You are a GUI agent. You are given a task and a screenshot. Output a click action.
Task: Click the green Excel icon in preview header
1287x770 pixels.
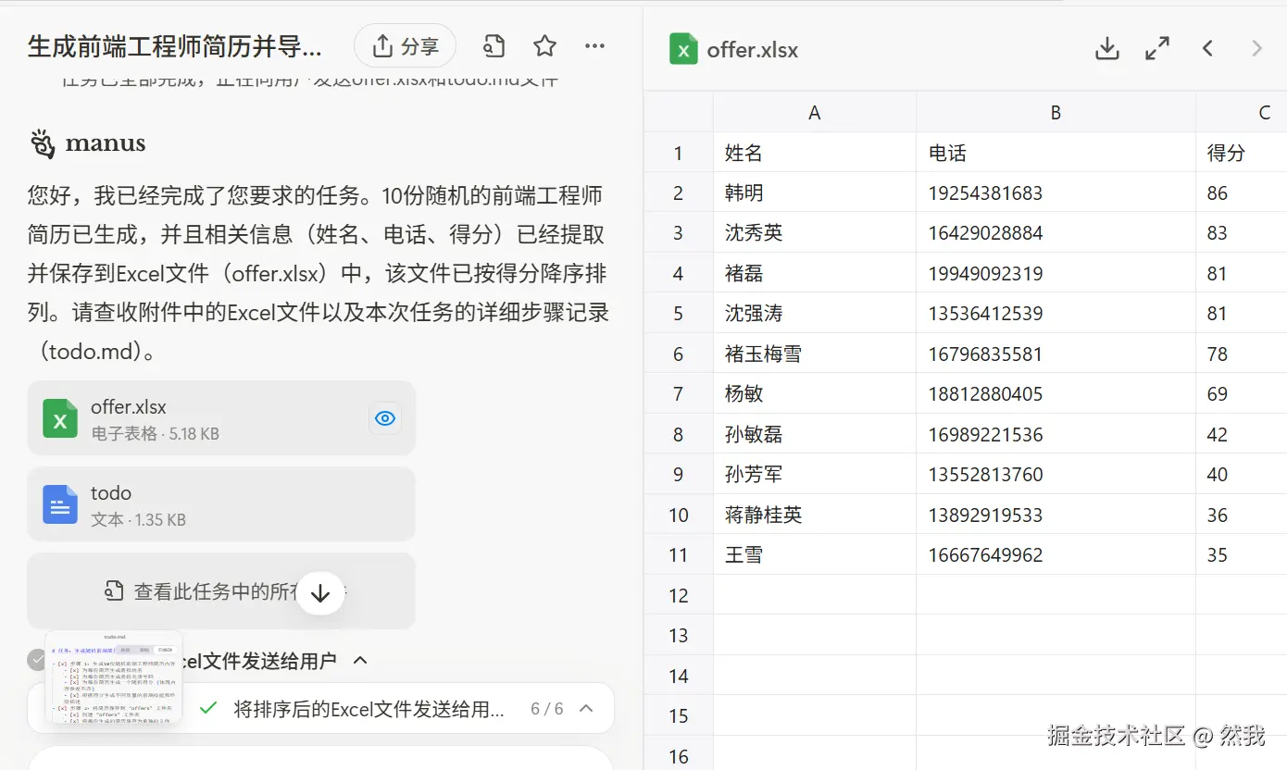click(x=683, y=49)
